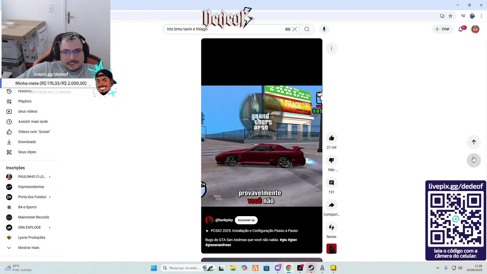487x274 pixels.
Task: Bookmark this page with the star icon
Action: (450, 16)
